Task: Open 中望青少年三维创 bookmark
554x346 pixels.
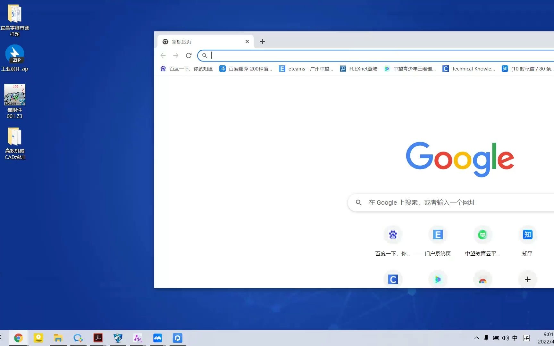Action: 410,69
